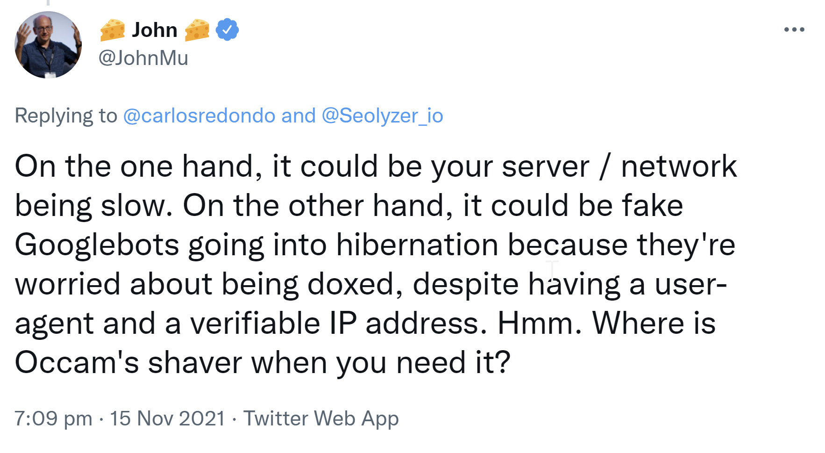
Task: Visit the @carlosredondo profile link
Action: click(199, 115)
